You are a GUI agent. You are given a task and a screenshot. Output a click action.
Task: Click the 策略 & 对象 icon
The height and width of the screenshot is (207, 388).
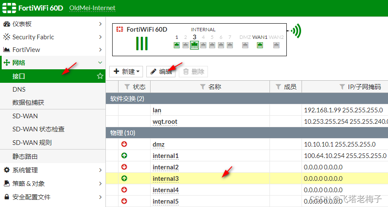(7, 183)
